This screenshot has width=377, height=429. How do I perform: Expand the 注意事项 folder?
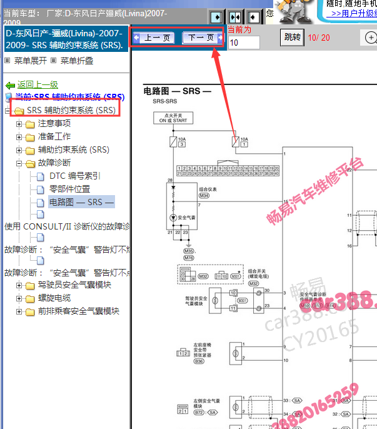(x=19, y=124)
